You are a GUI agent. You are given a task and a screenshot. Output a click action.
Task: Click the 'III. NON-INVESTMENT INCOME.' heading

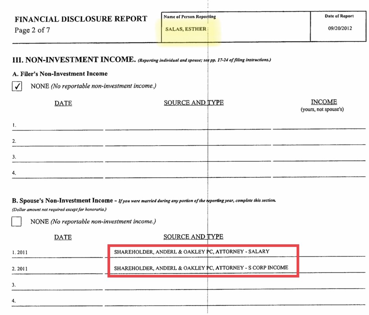tap(74, 60)
